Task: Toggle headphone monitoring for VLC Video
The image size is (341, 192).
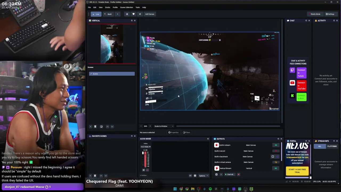Action: point(147,170)
